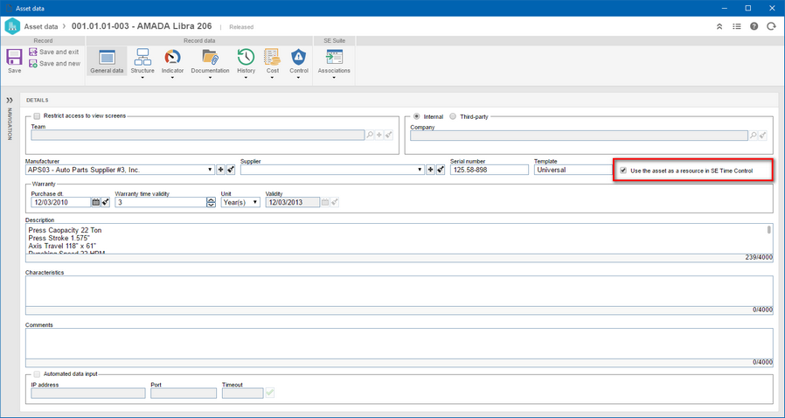This screenshot has width=785, height=418.
Task: Click the Validity date field
Action: pos(292,202)
